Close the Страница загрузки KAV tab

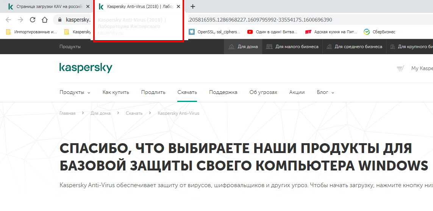88,6
